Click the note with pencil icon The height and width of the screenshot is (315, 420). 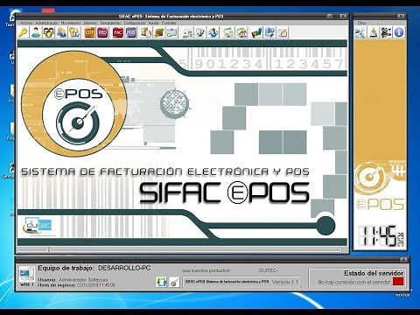[x=282, y=32]
